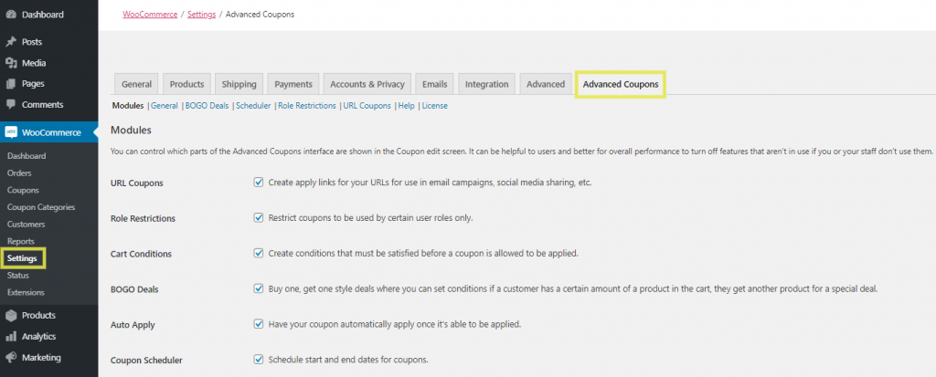
Task: Toggle the Coupon Scheduler checkbox
Action: pyautogui.click(x=259, y=359)
